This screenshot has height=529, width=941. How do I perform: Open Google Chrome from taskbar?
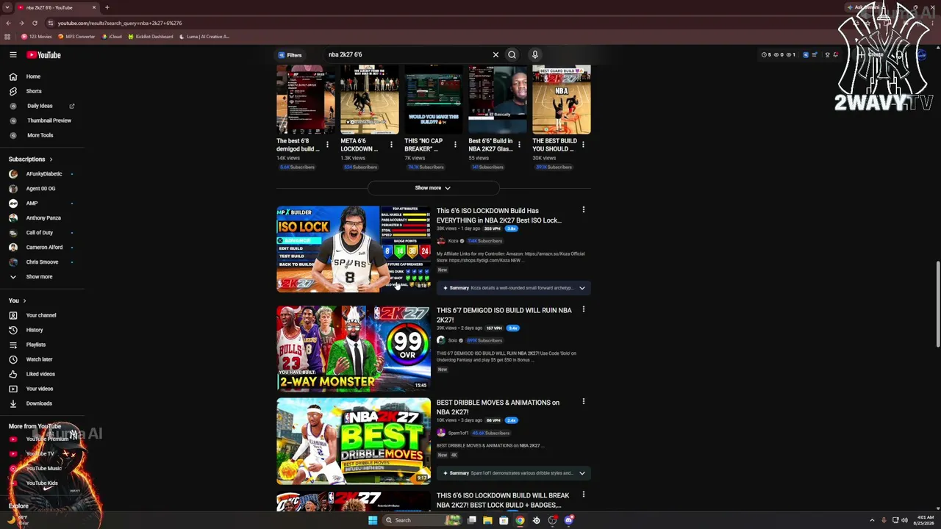(x=520, y=520)
